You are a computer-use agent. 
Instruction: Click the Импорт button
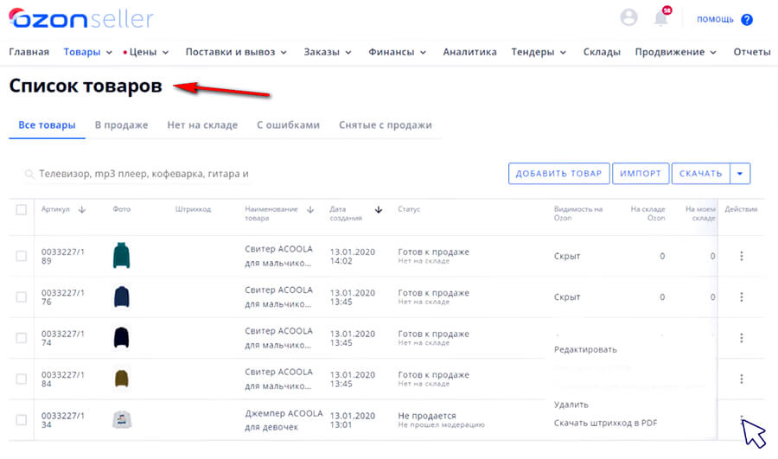[641, 174]
